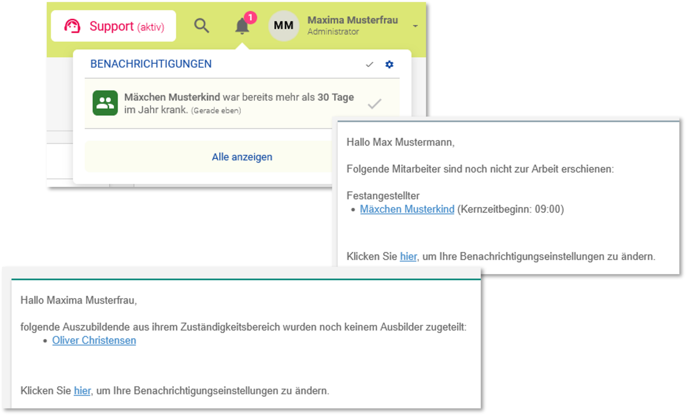This screenshot has width=686, height=415.
Task: Open the Mäxchen Musterkind link in the email
Action: (x=407, y=209)
